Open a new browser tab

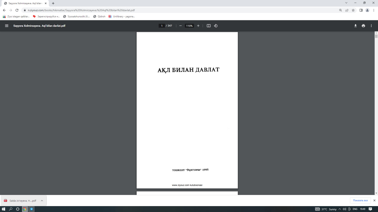[53, 4]
